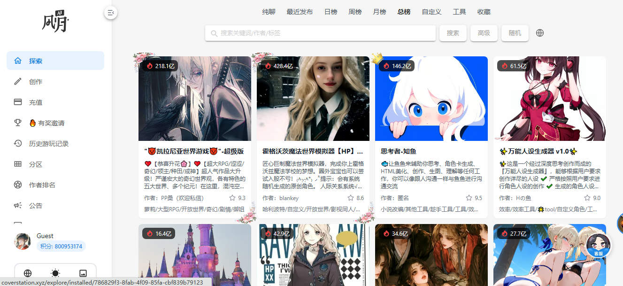Open the language globe dropdown near 随机
Image resolution: width=623 pixels, height=286 pixels.
tap(540, 33)
